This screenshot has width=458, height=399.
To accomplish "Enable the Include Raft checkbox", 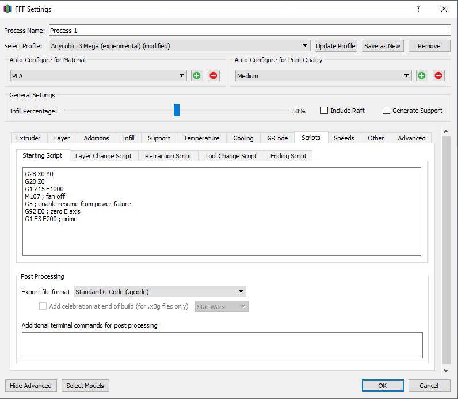I will (x=324, y=111).
